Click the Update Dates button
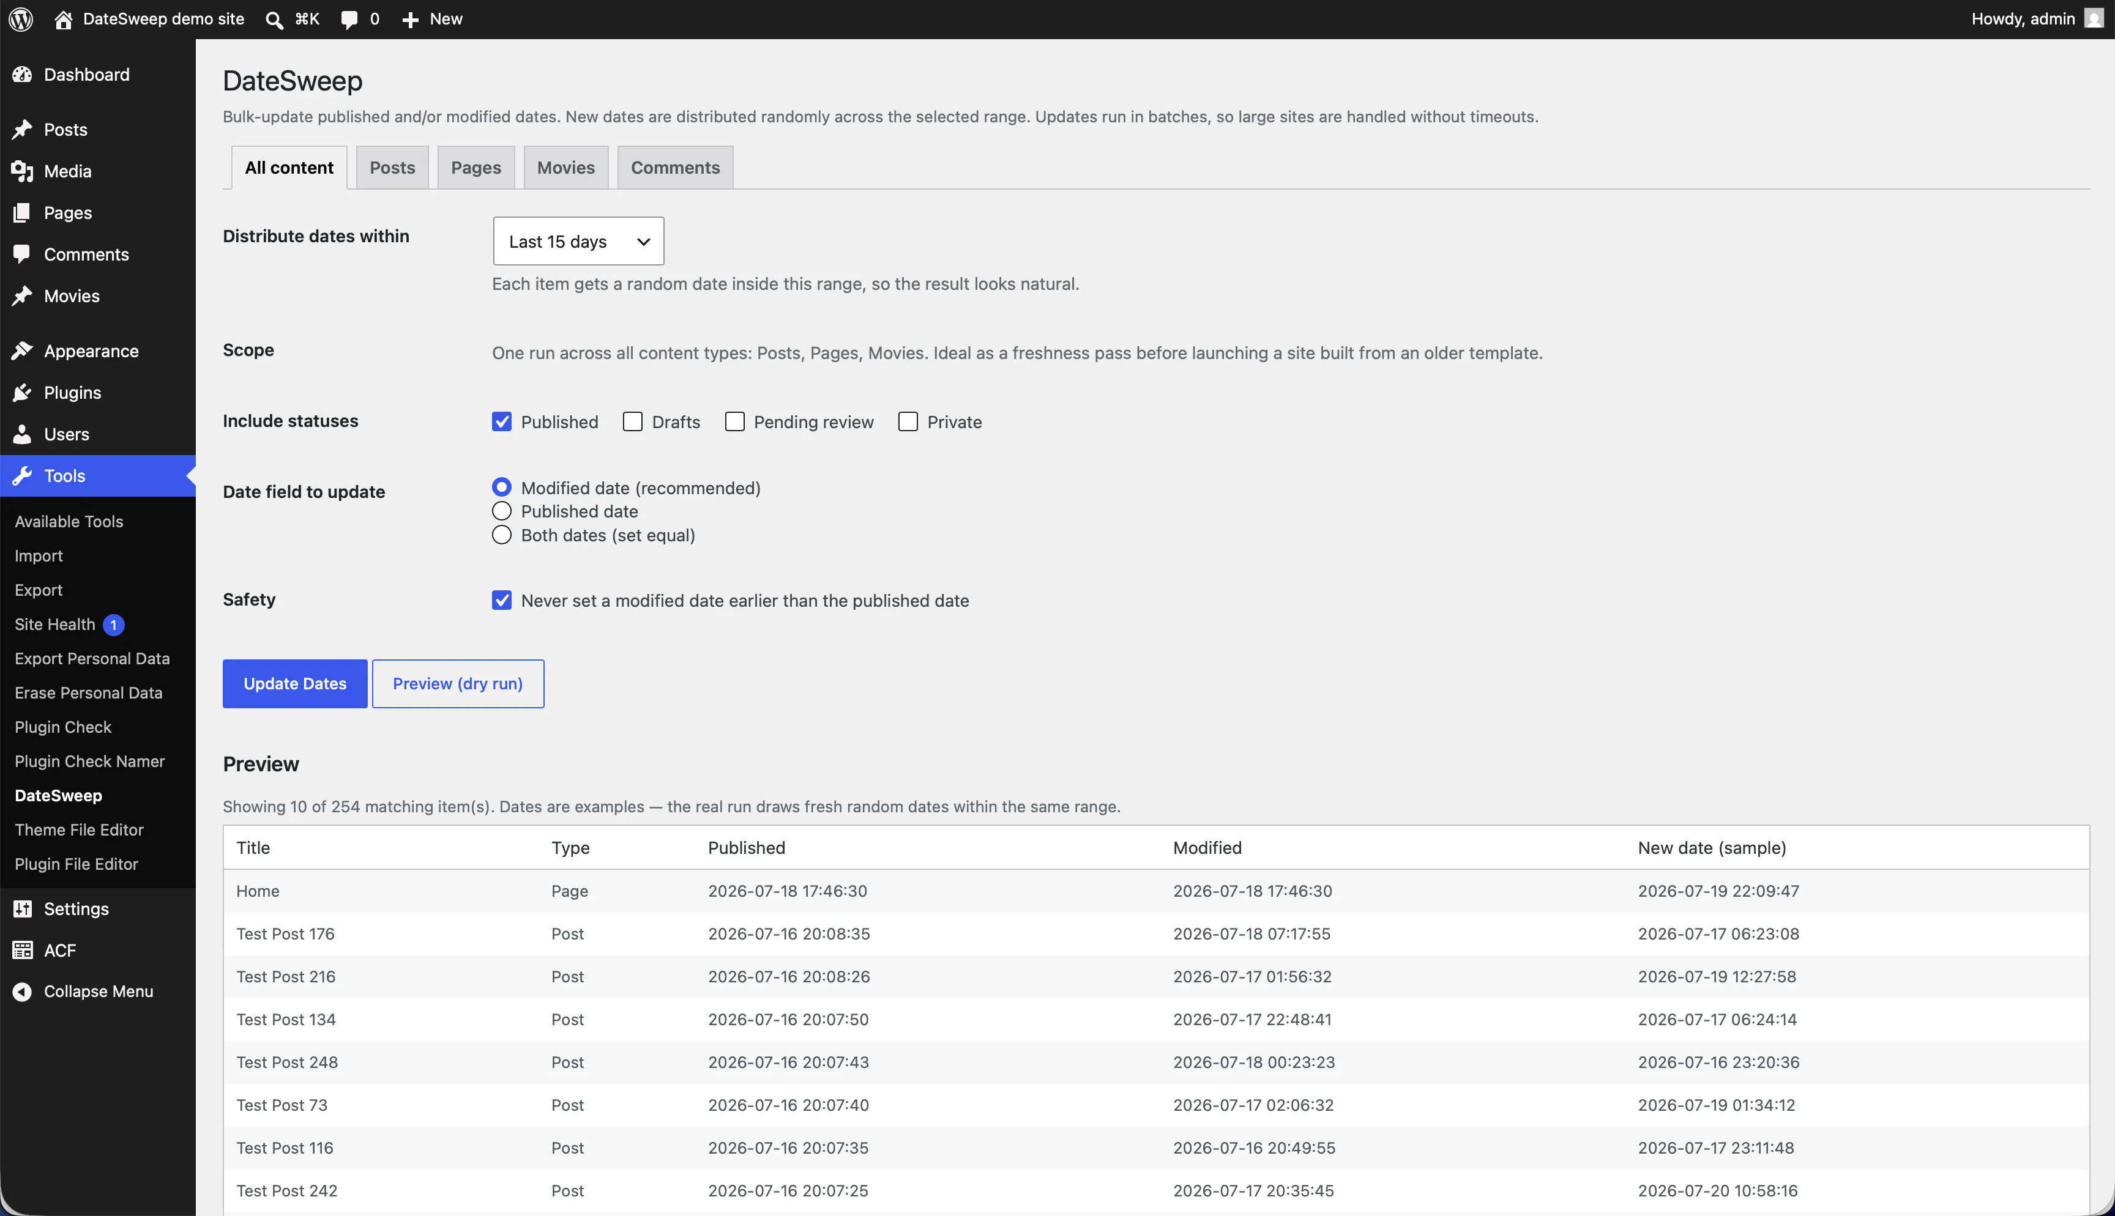This screenshot has width=2115, height=1216. 295,684
